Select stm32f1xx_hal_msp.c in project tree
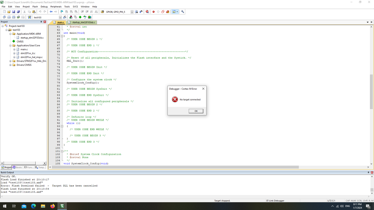374x210 pixels. (x=31, y=57)
